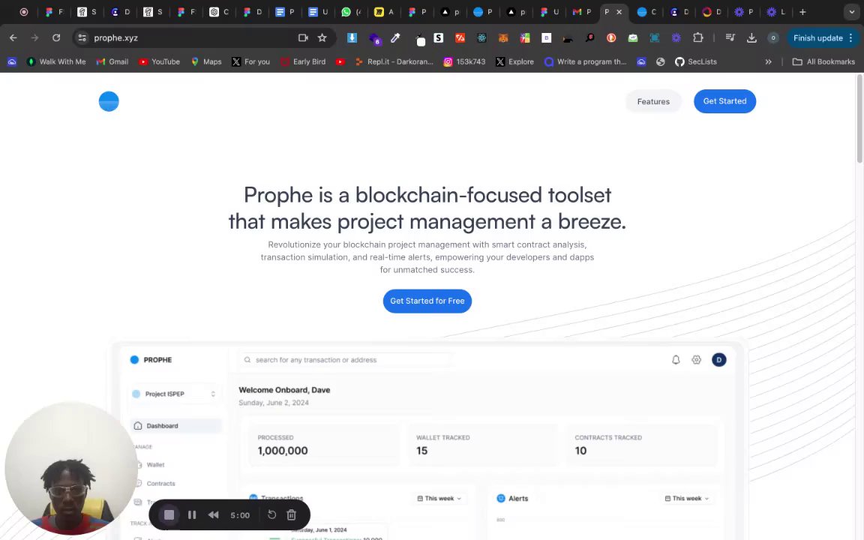This screenshot has height=540, width=864.
Task: Bookmark this page with the star icon
Action: (322, 38)
